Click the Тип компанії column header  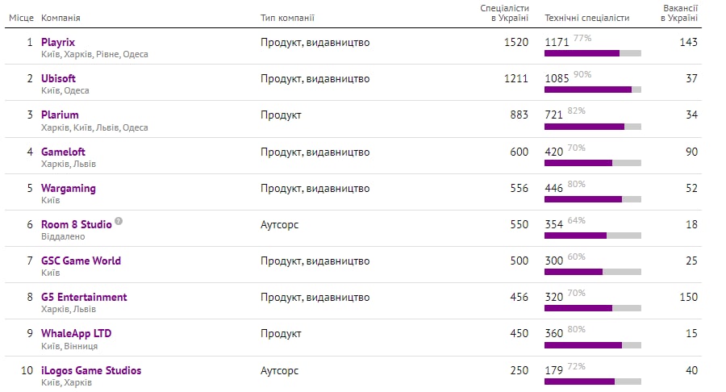(x=287, y=18)
